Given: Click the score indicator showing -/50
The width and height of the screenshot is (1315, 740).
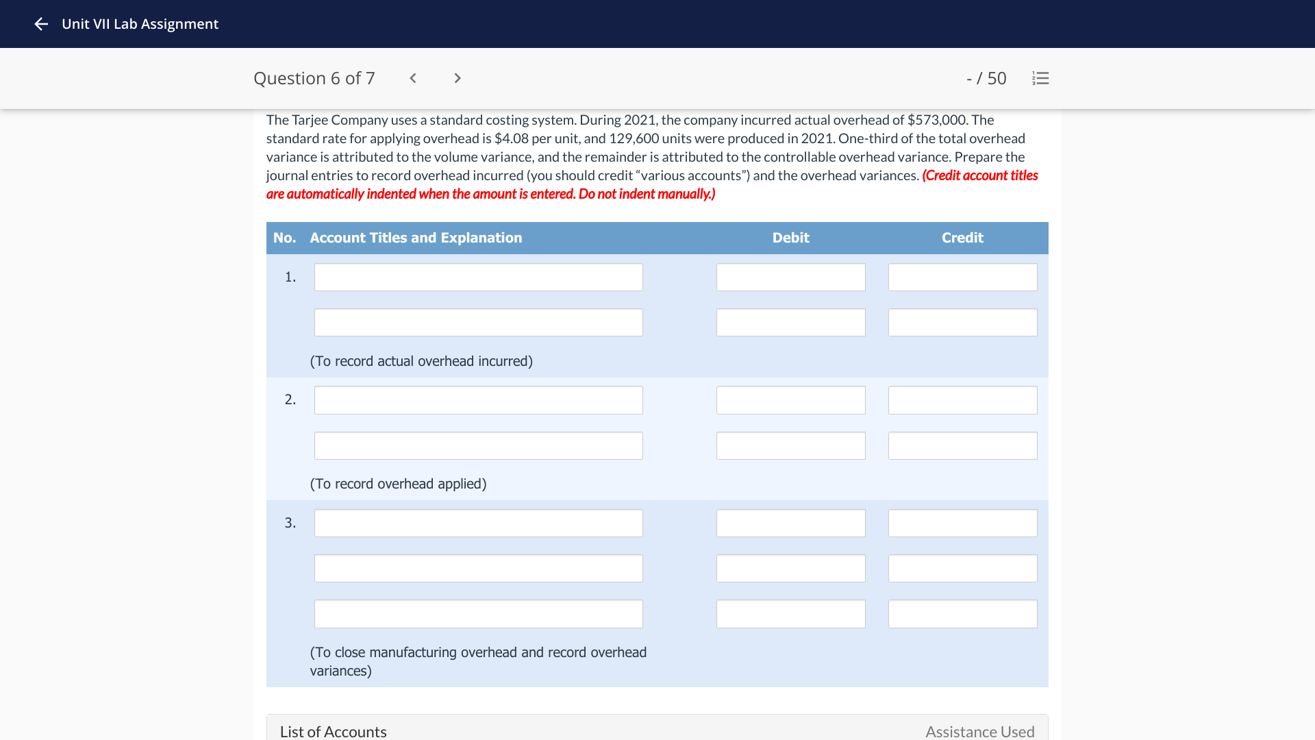Looking at the screenshot, I should pyautogui.click(x=987, y=78).
